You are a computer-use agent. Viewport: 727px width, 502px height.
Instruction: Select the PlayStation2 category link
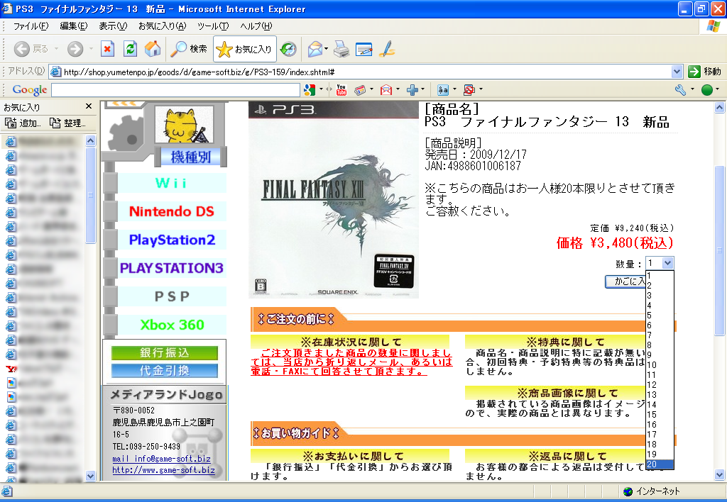[x=172, y=240]
